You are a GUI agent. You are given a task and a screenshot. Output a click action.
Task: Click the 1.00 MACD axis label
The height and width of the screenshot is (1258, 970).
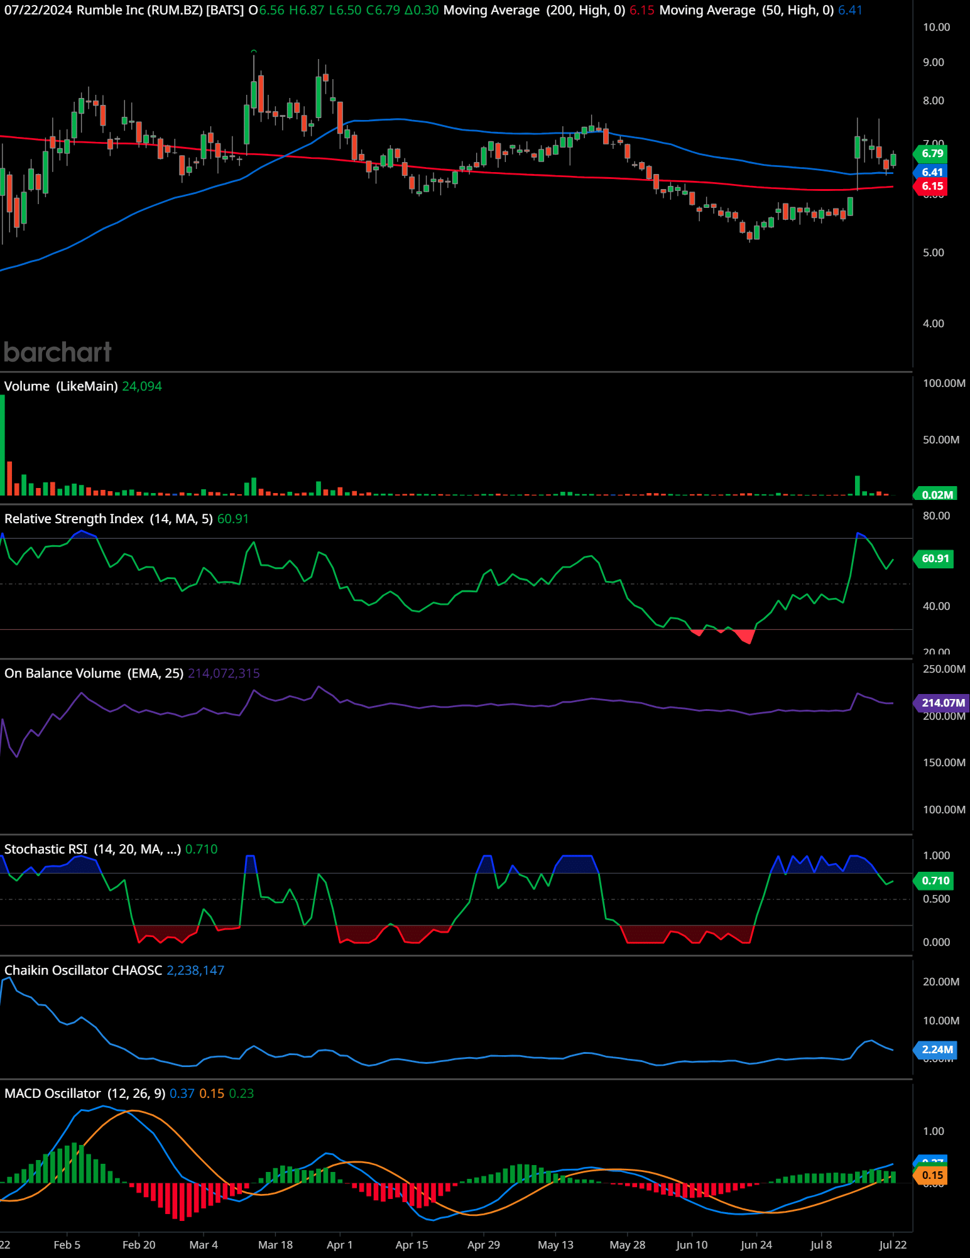[x=934, y=1131]
